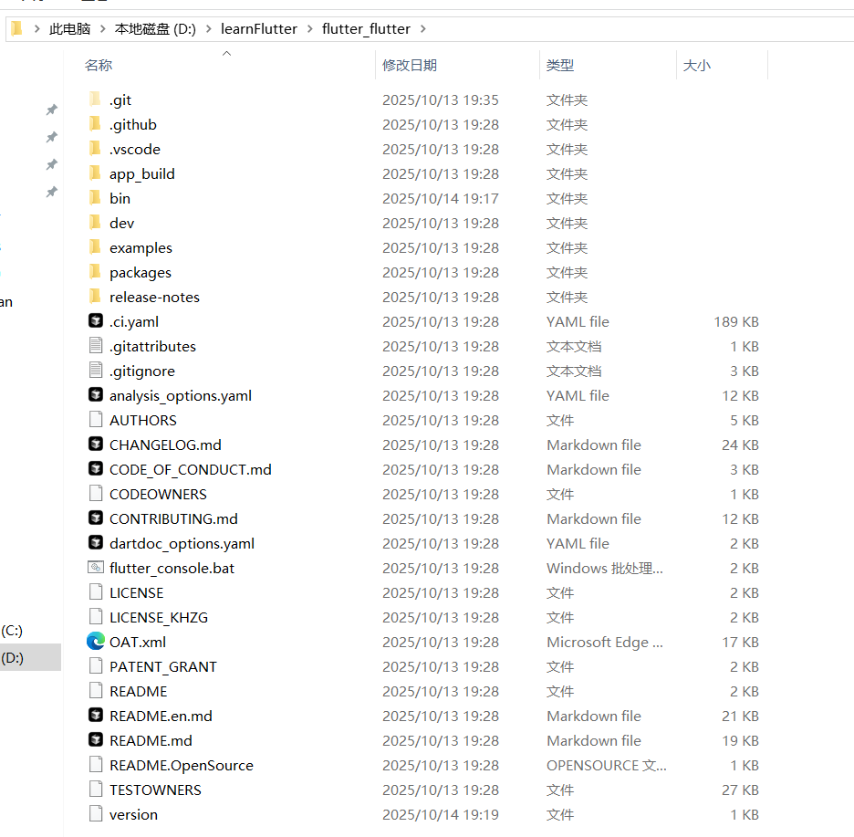Select the .gitignore text document icon
Screen dimensions: 854x837
[x=95, y=370]
